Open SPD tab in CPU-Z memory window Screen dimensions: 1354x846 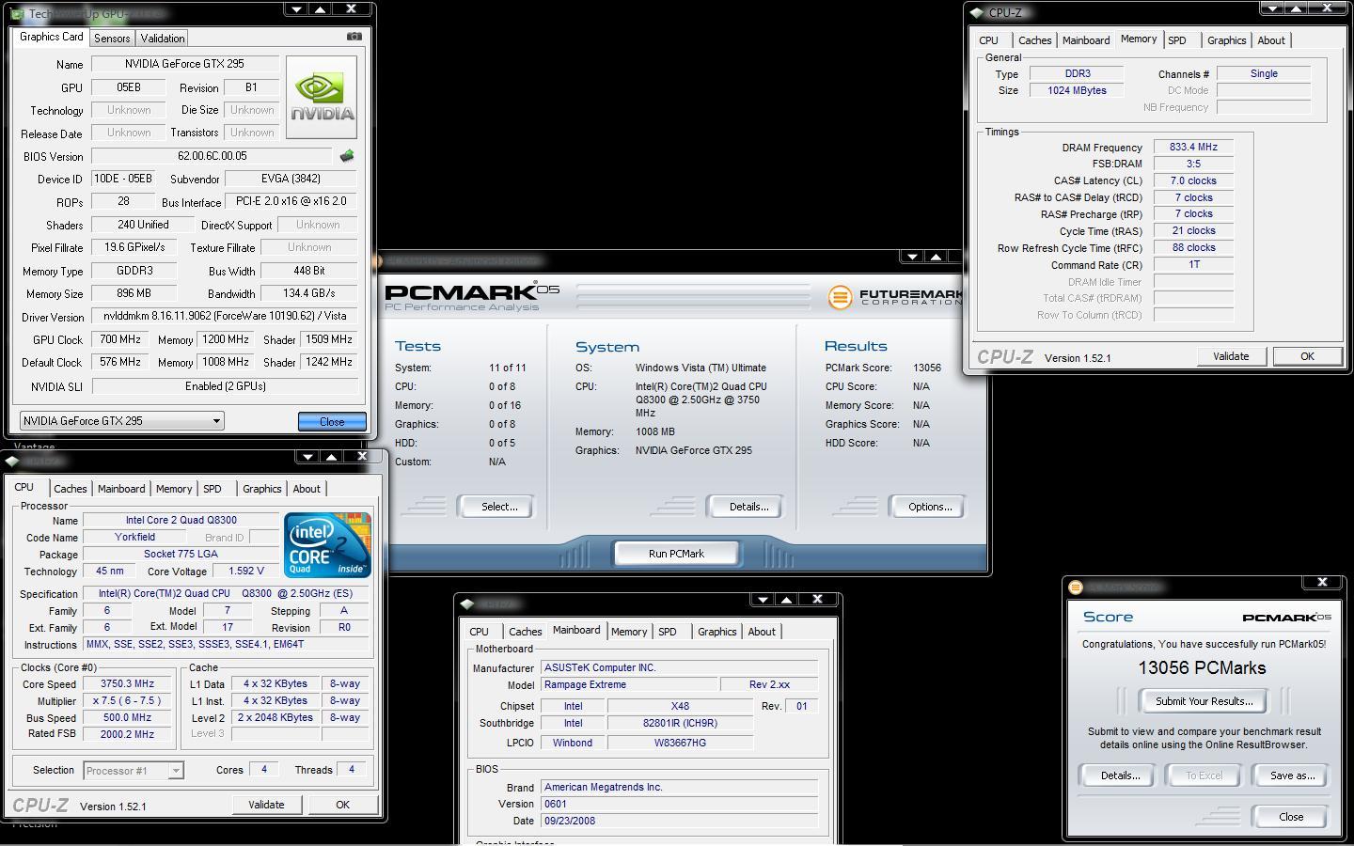tap(1177, 40)
